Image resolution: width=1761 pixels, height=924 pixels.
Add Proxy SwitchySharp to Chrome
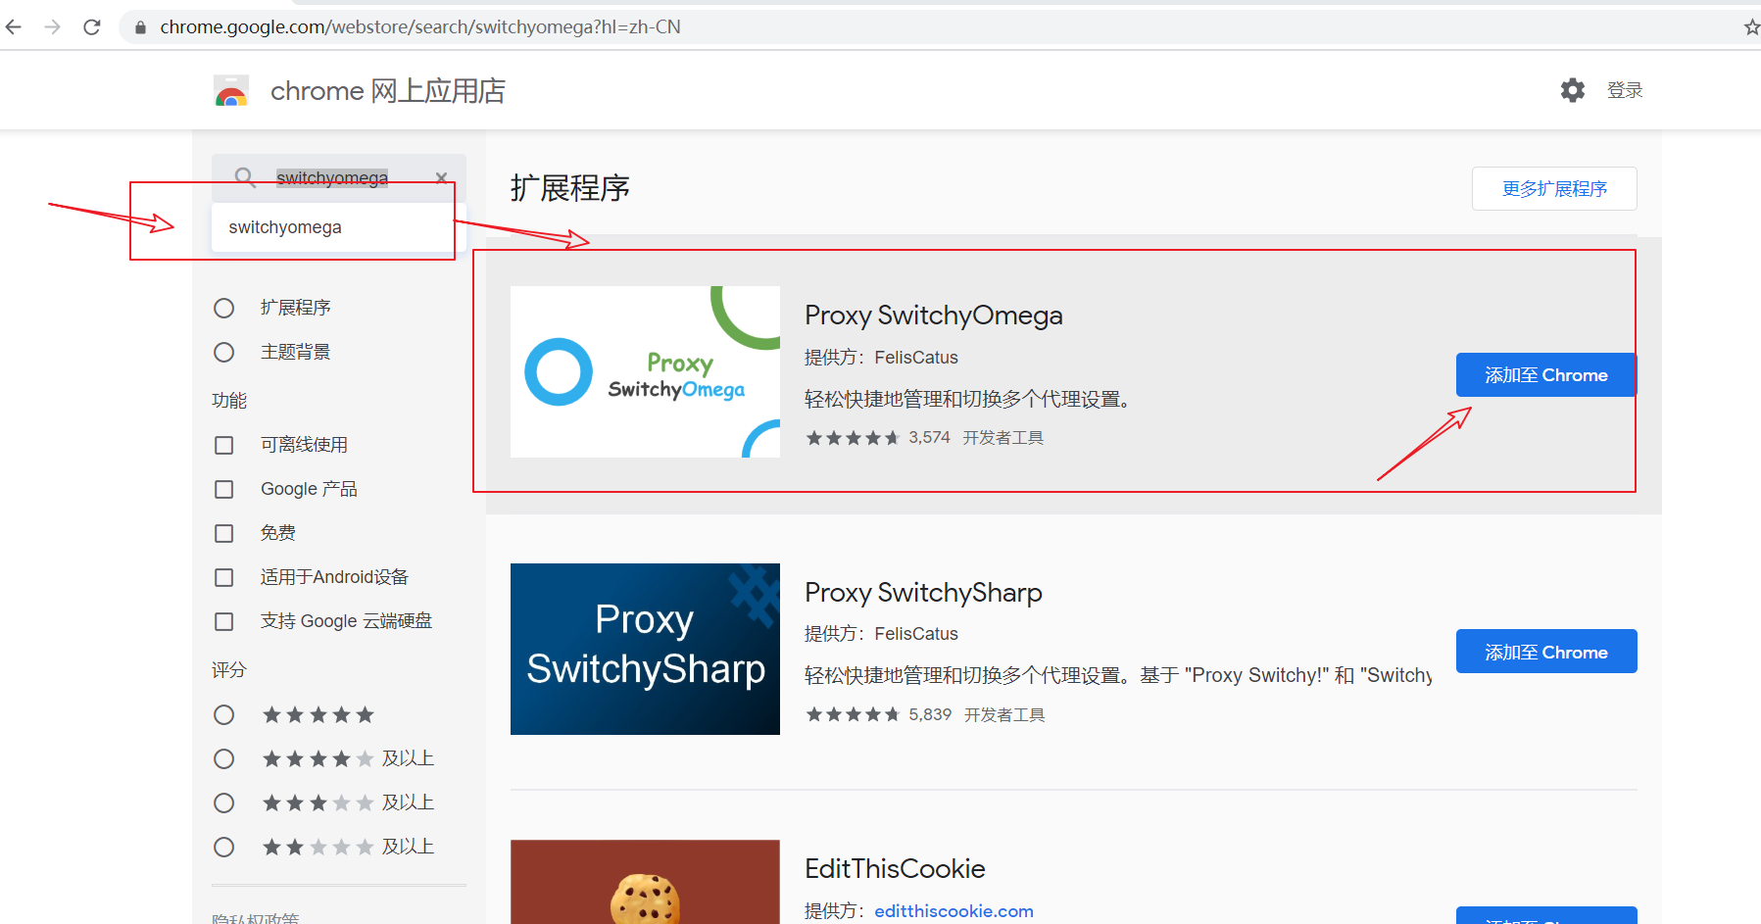[x=1546, y=652]
